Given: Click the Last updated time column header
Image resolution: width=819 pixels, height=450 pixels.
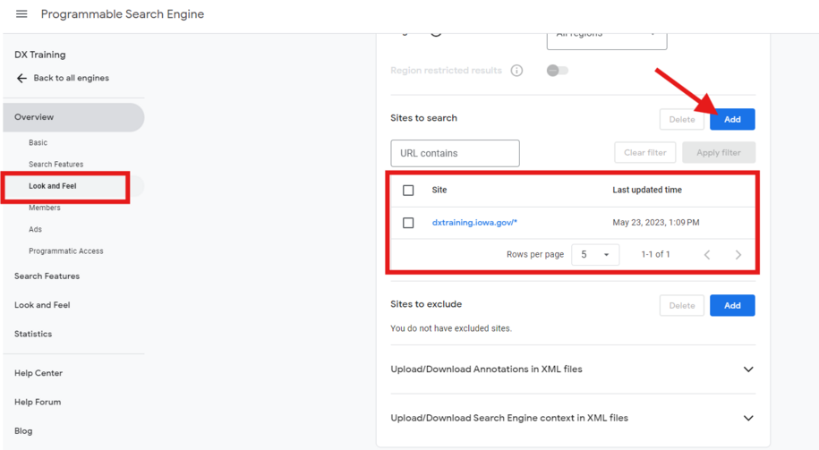Looking at the screenshot, I should click(x=647, y=190).
